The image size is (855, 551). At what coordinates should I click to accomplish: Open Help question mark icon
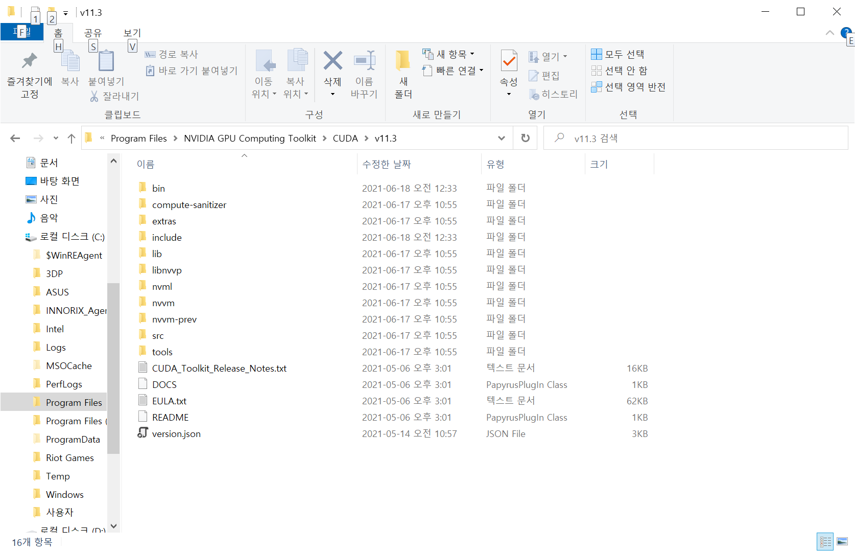tap(846, 33)
